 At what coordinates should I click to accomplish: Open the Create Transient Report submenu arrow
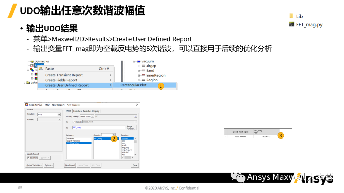pos(111,75)
